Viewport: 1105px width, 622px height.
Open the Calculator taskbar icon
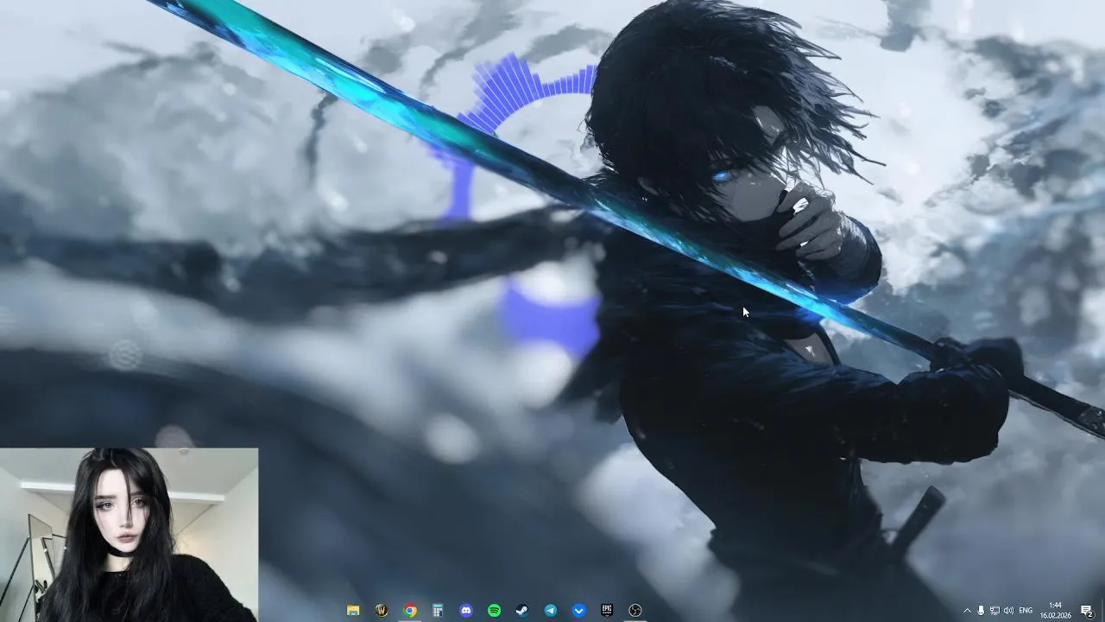(438, 611)
